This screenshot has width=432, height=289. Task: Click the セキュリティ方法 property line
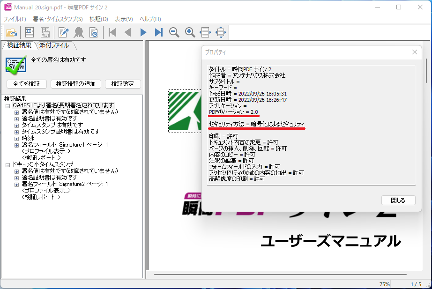click(x=257, y=124)
